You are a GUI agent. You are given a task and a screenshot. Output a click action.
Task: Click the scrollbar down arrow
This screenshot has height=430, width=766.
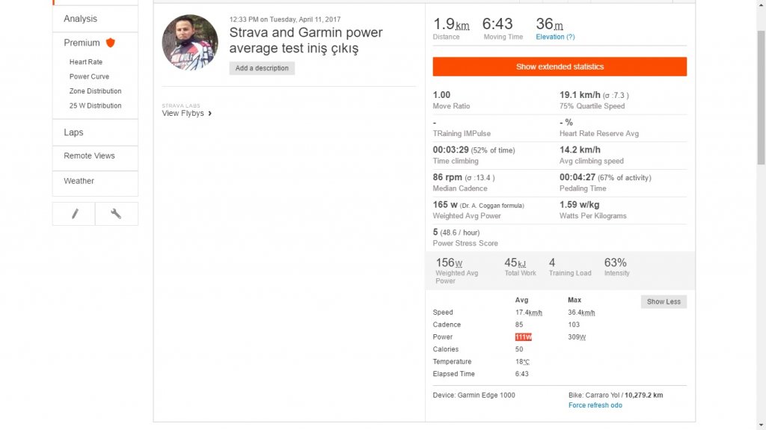tap(761, 425)
